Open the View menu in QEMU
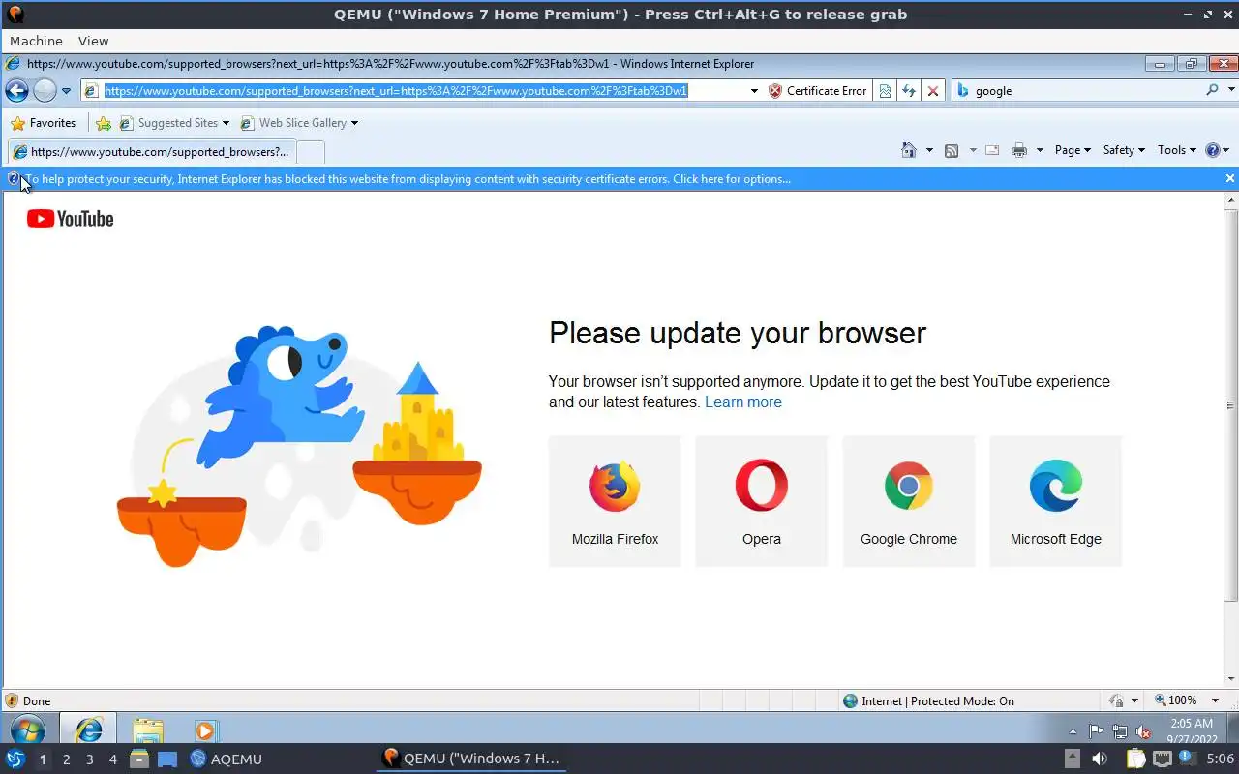 (93, 41)
